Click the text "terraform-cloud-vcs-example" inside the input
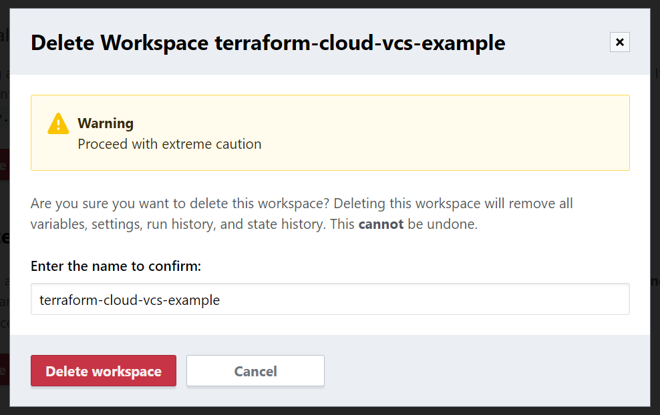 click(x=130, y=300)
